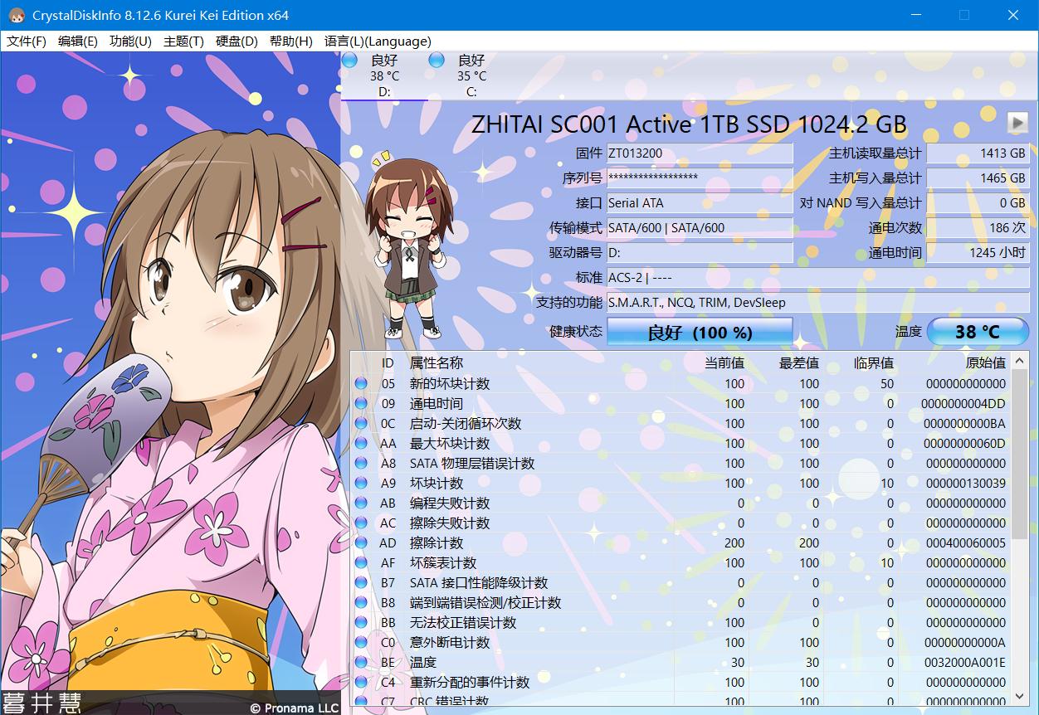
Task: Click the status orb for 重新分配的事件计数
Action: click(x=361, y=682)
